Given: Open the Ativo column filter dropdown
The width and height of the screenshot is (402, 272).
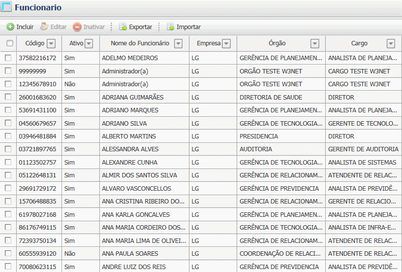Looking at the screenshot, I should pyautogui.click(x=89, y=43).
